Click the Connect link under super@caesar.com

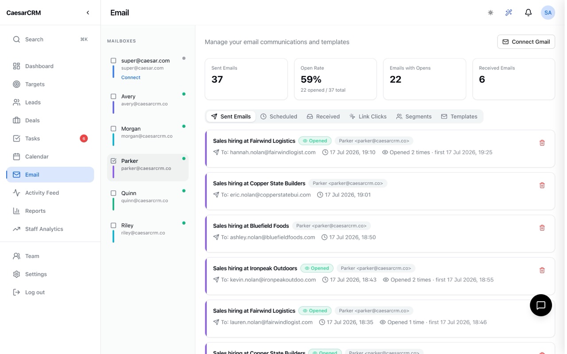131,77
